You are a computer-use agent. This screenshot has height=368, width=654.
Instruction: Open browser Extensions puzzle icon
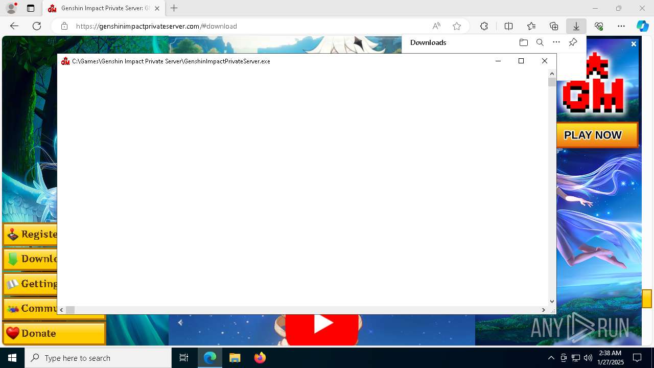[x=484, y=26]
